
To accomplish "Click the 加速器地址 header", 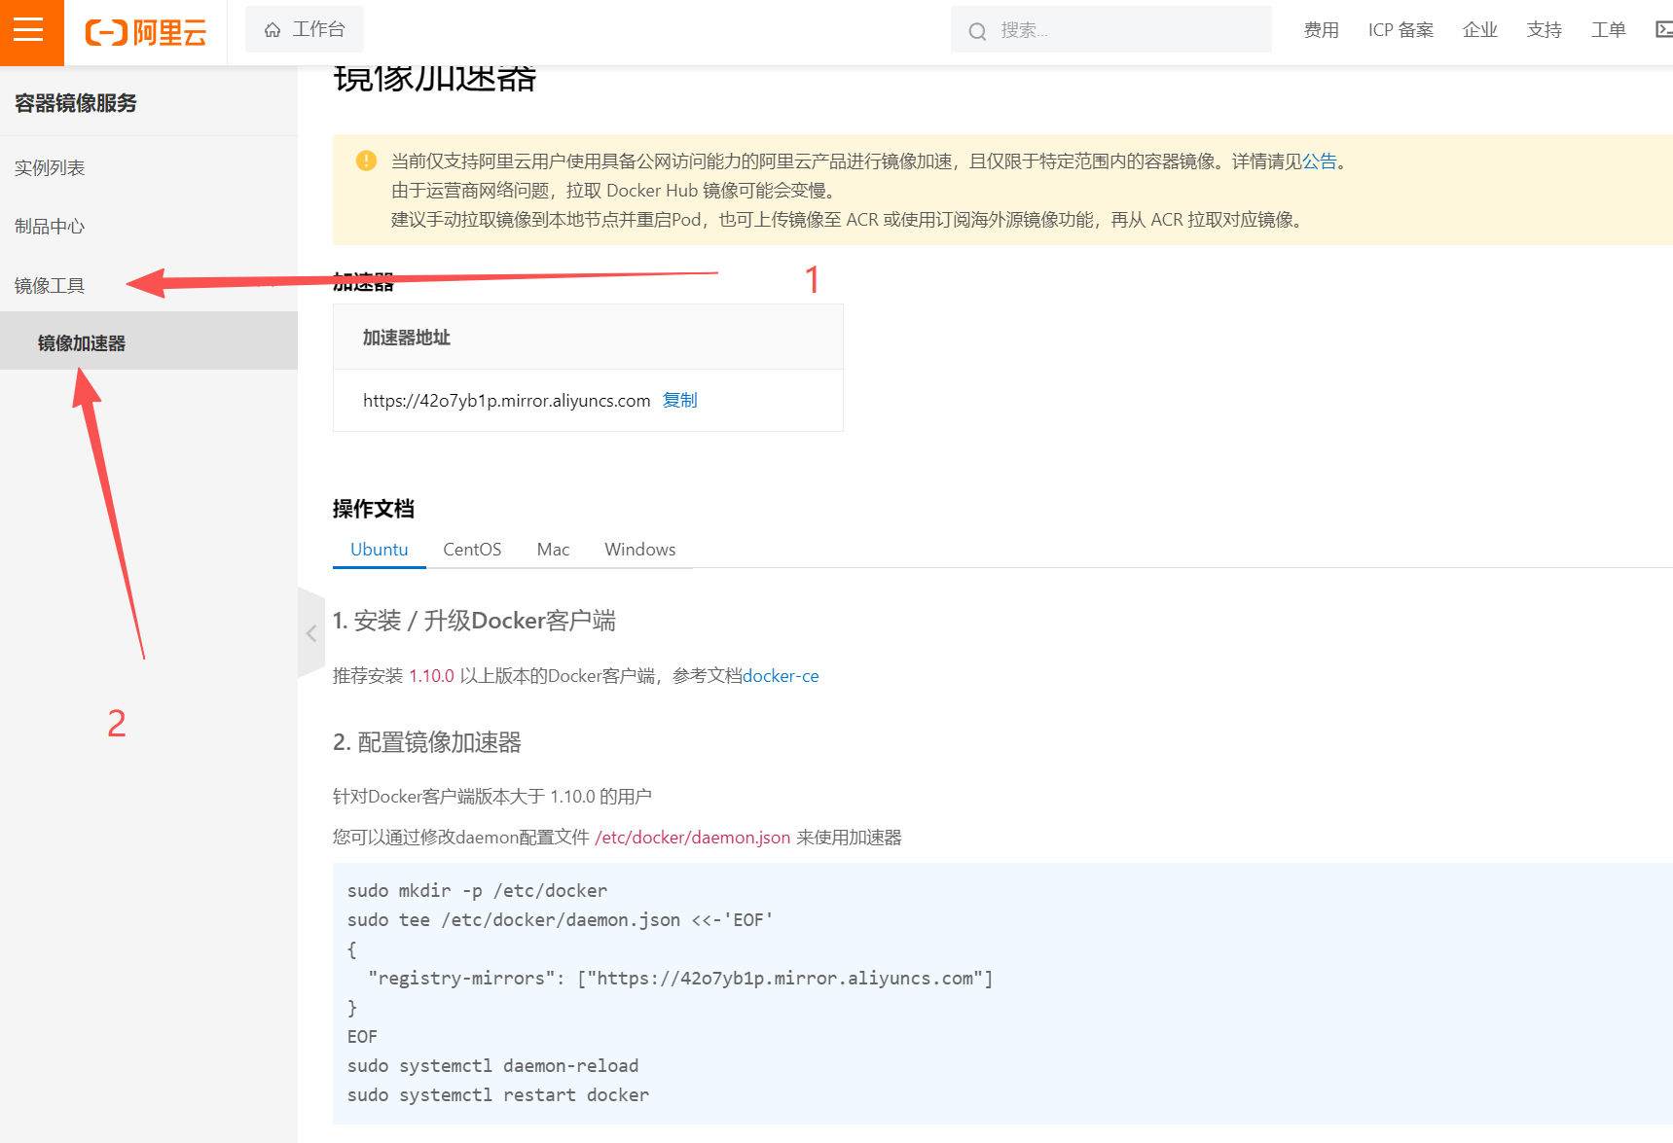I will pos(407,338).
